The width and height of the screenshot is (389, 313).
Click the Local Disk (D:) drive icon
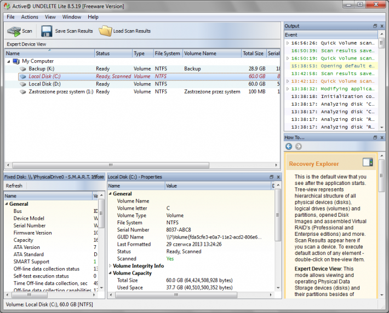coord(23,84)
